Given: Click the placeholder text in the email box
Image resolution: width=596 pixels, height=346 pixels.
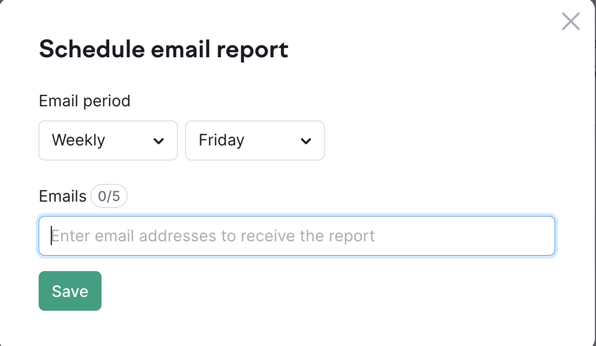Looking at the screenshot, I should [x=213, y=236].
